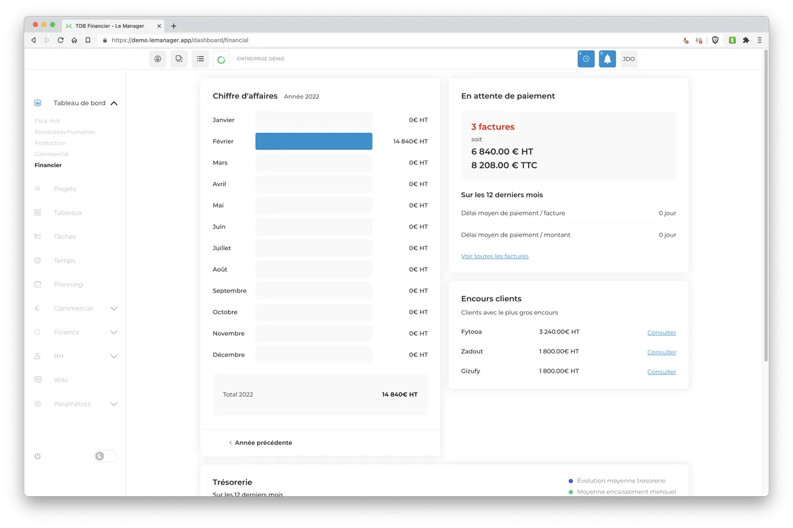The image size is (793, 528).
Task: Open the list view toolbar icon
Action: (200, 59)
